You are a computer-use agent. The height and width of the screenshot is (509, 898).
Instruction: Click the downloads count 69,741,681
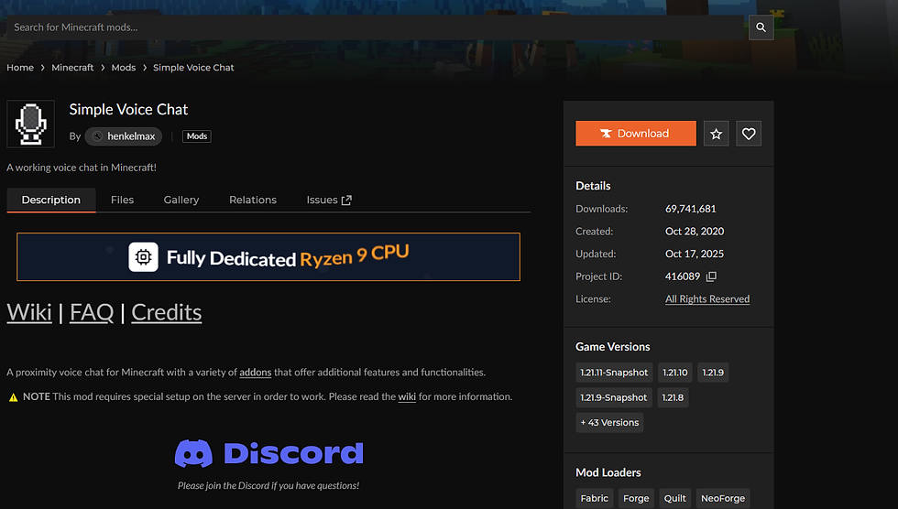coord(691,209)
